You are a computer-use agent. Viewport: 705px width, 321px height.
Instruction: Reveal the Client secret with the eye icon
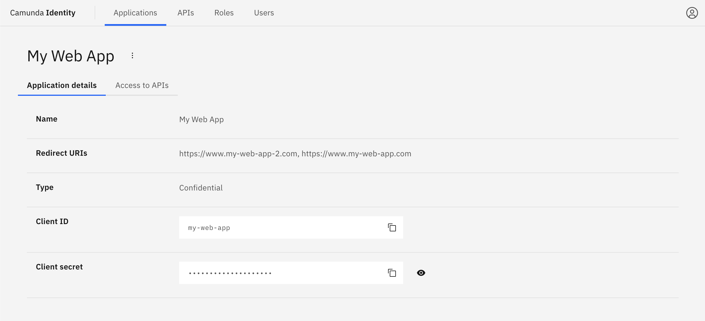click(x=421, y=273)
